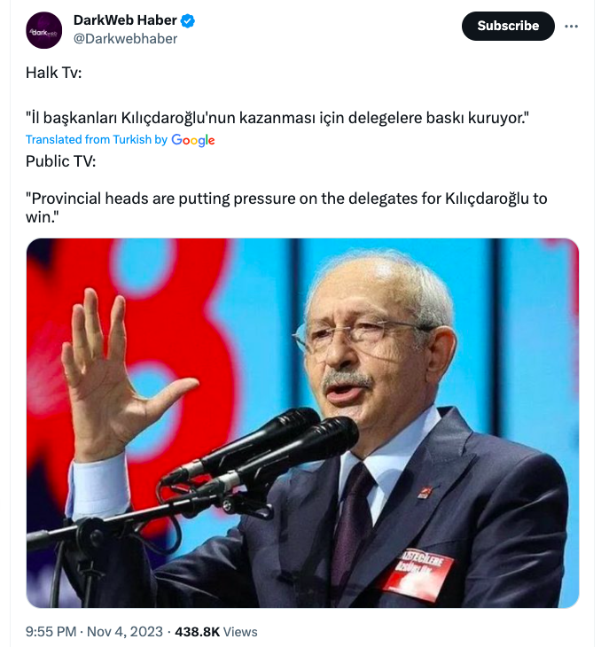Viewport: 601px width, 647px height.
Task: Click the 'Halk Tv:' text line
Action: tap(54, 73)
